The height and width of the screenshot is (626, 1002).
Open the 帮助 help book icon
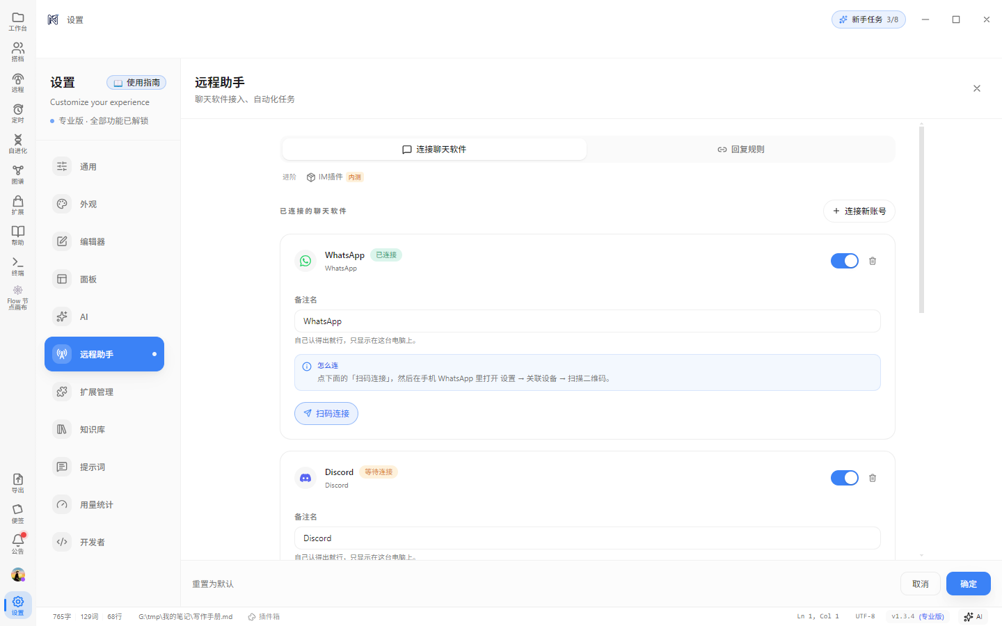click(18, 235)
